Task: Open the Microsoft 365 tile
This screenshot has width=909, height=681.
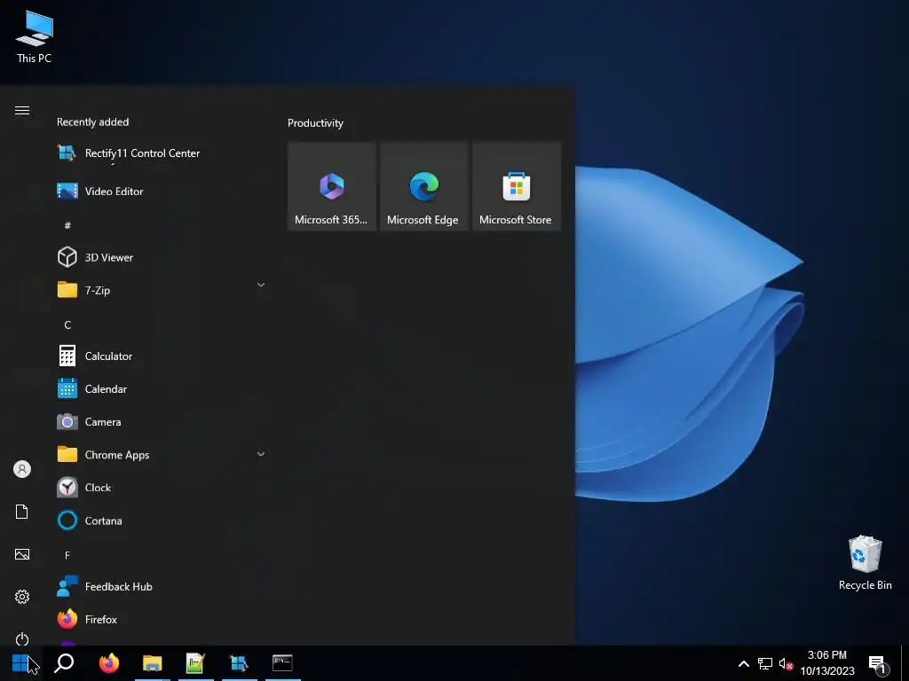Action: [332, 186]
